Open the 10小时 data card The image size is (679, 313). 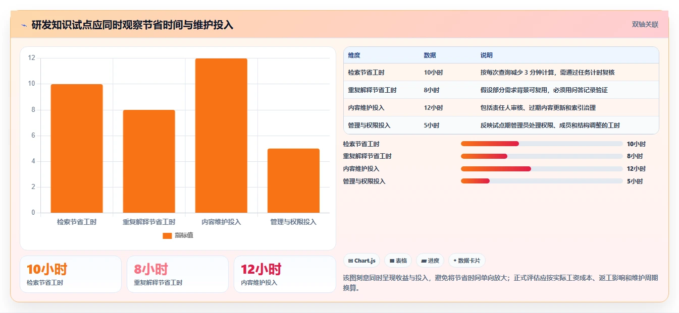[71, 274]
